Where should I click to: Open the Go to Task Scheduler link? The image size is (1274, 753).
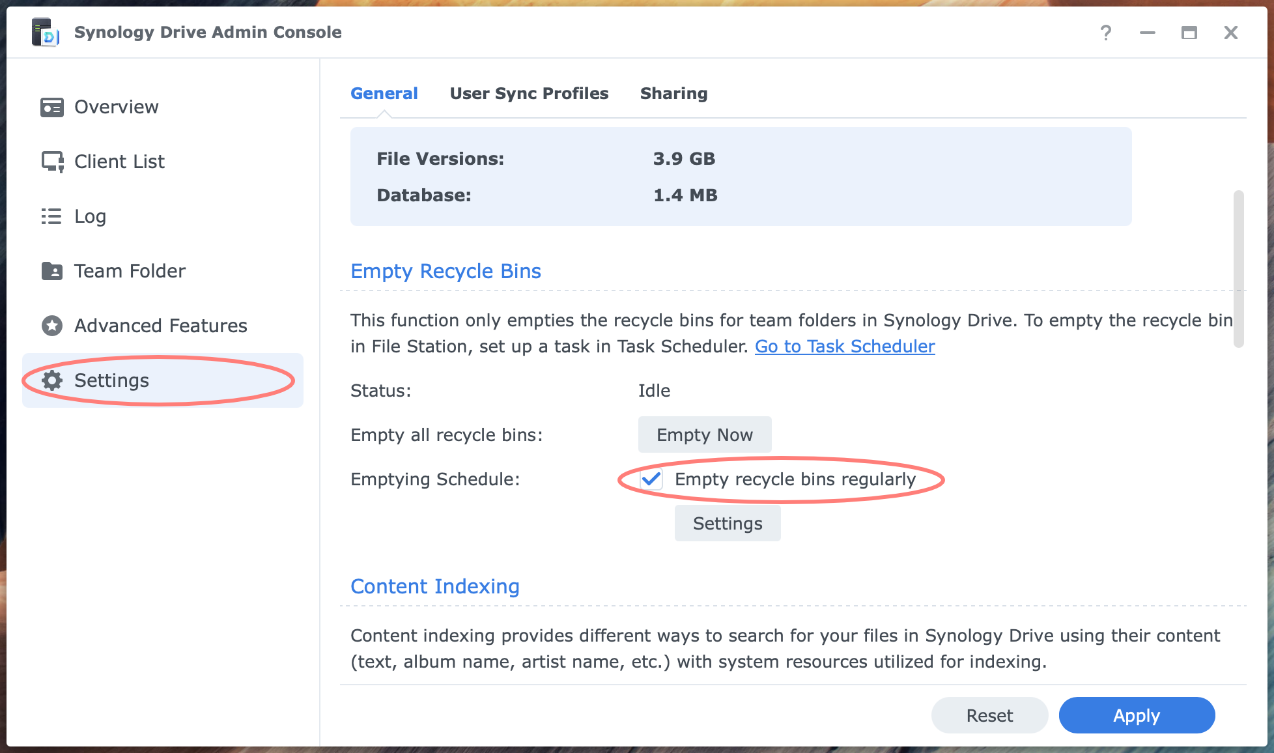coord(844,346)
